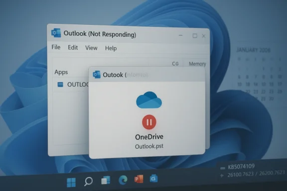This screenshot has height=191, width=287.
Task: Click the red pause sync button
Action: pyautogui.click(x=149, y=122)
